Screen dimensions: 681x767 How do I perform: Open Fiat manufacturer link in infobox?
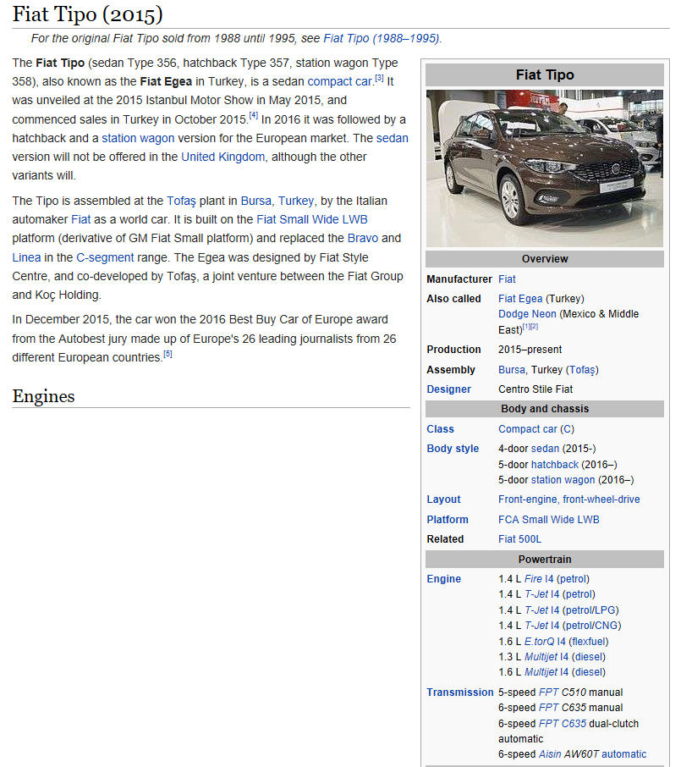pos(507,279)
